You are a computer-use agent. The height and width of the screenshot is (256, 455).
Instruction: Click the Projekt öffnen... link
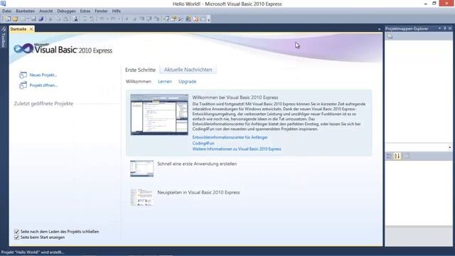click(x=43, y=85)
